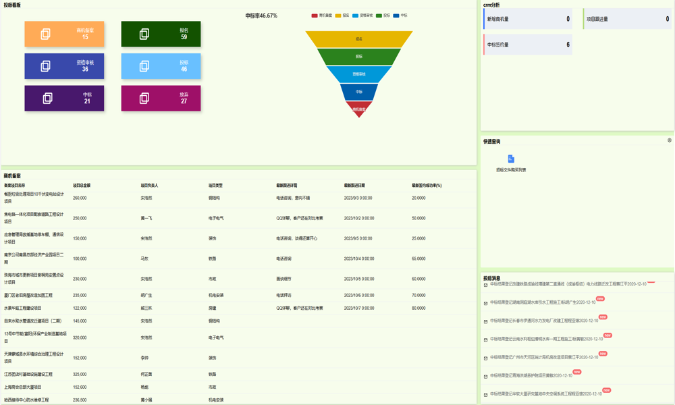The height and width of the screenshot is (405, 675).
Task: Click the 李帅 owner cell
Action: click(x=144, y=358)
